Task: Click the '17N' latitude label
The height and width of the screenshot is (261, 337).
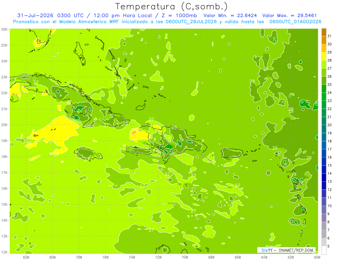Action: pyautogui.click(x=4, y=172)
